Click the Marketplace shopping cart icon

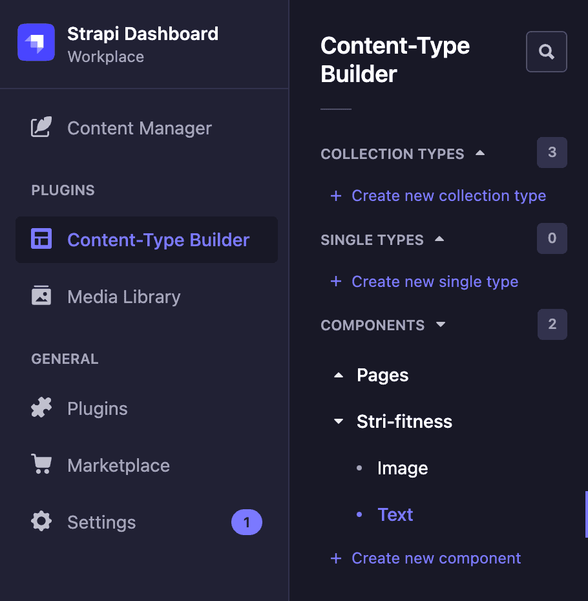41,464
